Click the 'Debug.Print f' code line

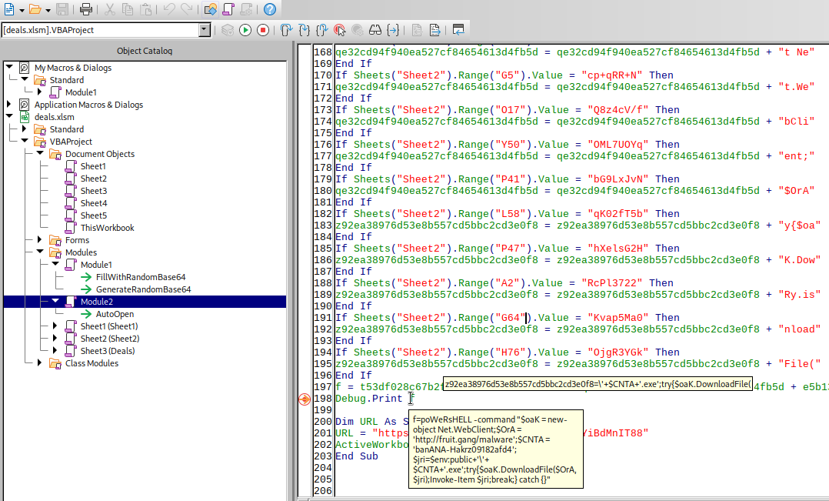375,399
